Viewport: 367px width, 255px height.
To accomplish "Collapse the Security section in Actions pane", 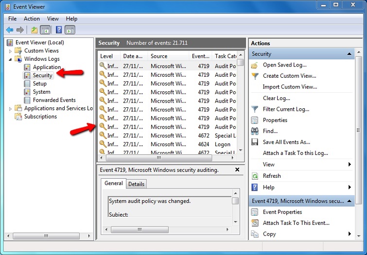I will [x=349, y=54].
